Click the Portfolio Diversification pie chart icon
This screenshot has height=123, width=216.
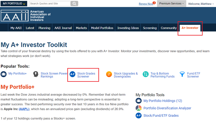click(139, 108)
